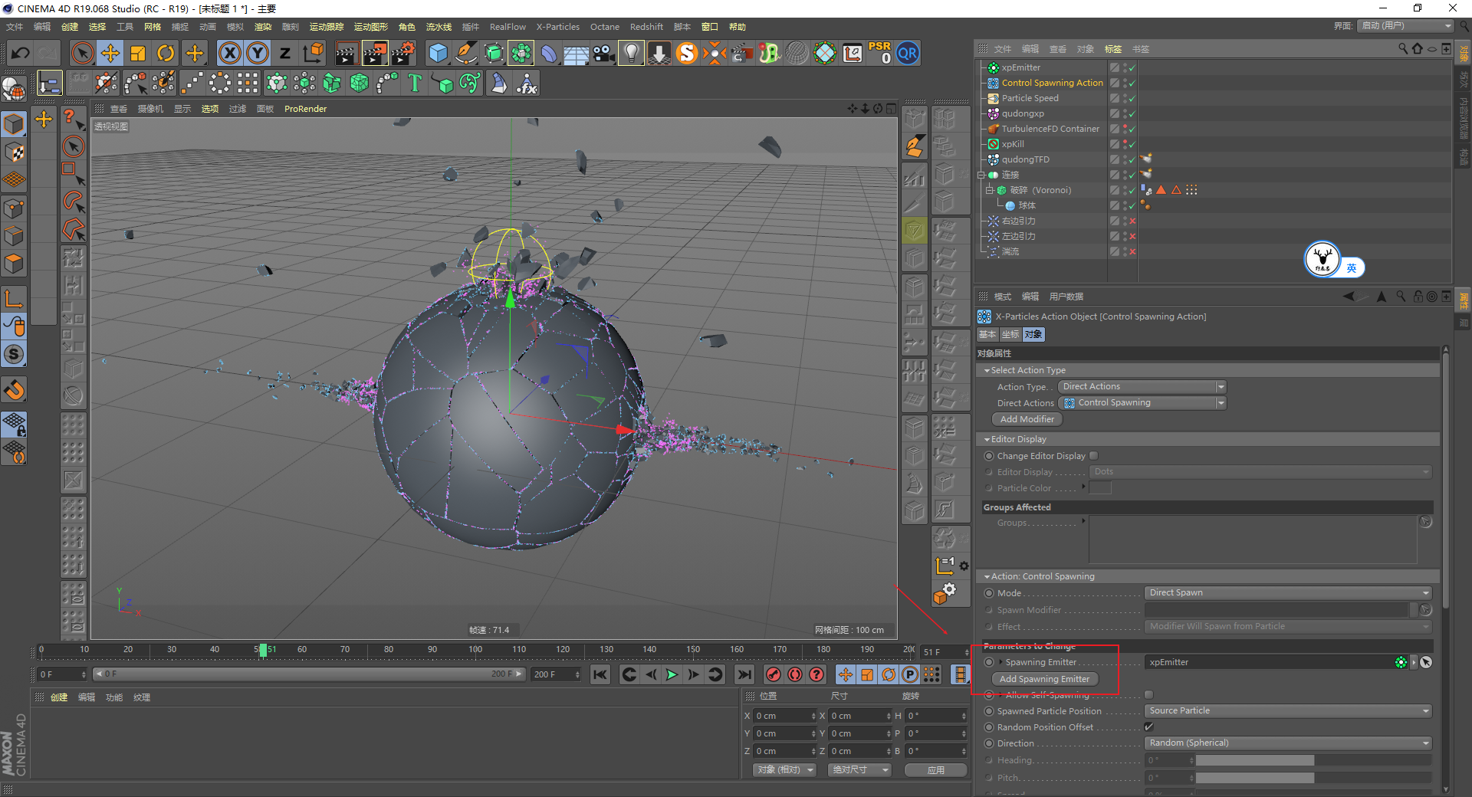Switch to the 坐标 attribute tab
This screenshot has width=1472, height=797.
[1010, 335]
